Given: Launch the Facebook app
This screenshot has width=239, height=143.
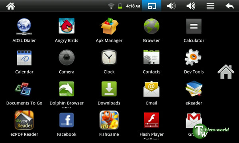Looking at the screenshot, I should click(x=67, y=120).
